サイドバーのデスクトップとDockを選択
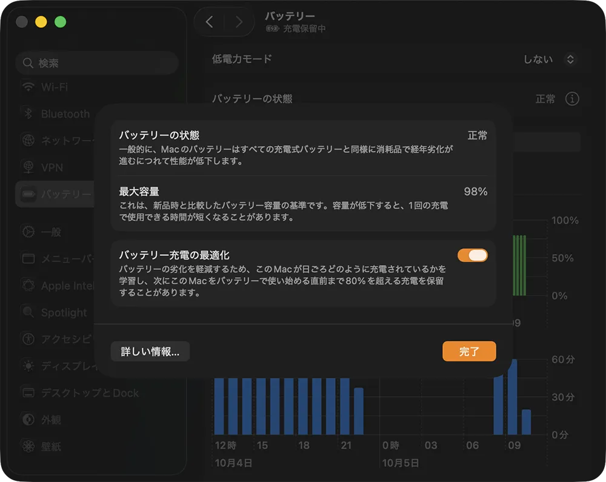Viewport: 606px width, 482px height. coord(90,393)
